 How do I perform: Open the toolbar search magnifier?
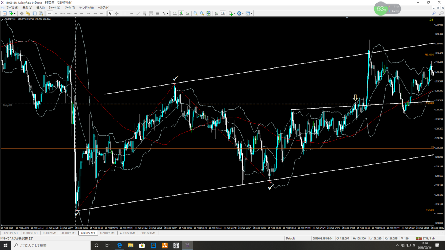(x=434, y=13)
